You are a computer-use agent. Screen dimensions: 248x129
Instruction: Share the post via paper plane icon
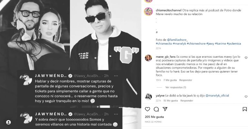[165, 109]
